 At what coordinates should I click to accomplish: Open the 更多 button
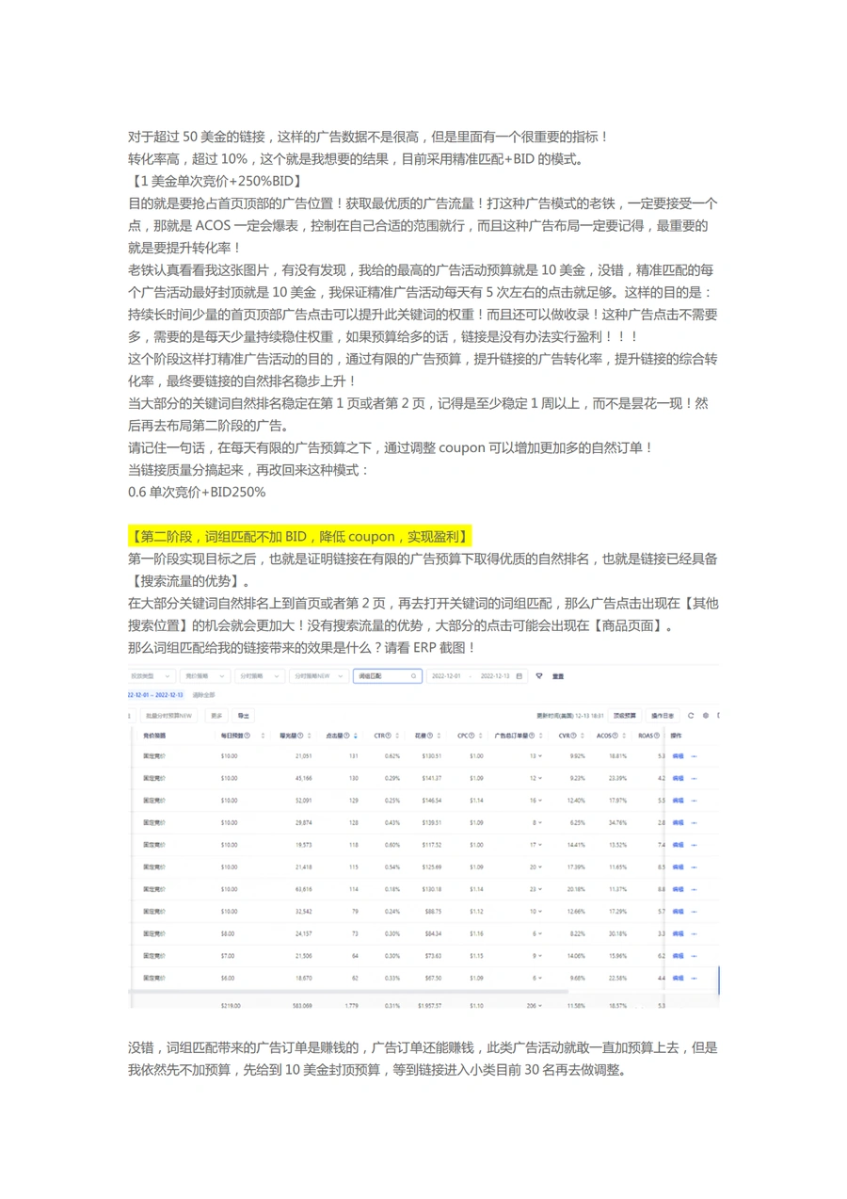(x=216, y=715)
